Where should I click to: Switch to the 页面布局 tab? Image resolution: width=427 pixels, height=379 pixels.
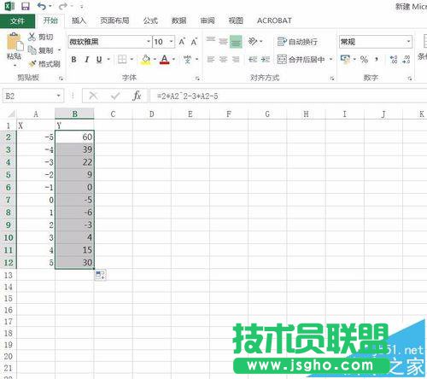[114, 20]
